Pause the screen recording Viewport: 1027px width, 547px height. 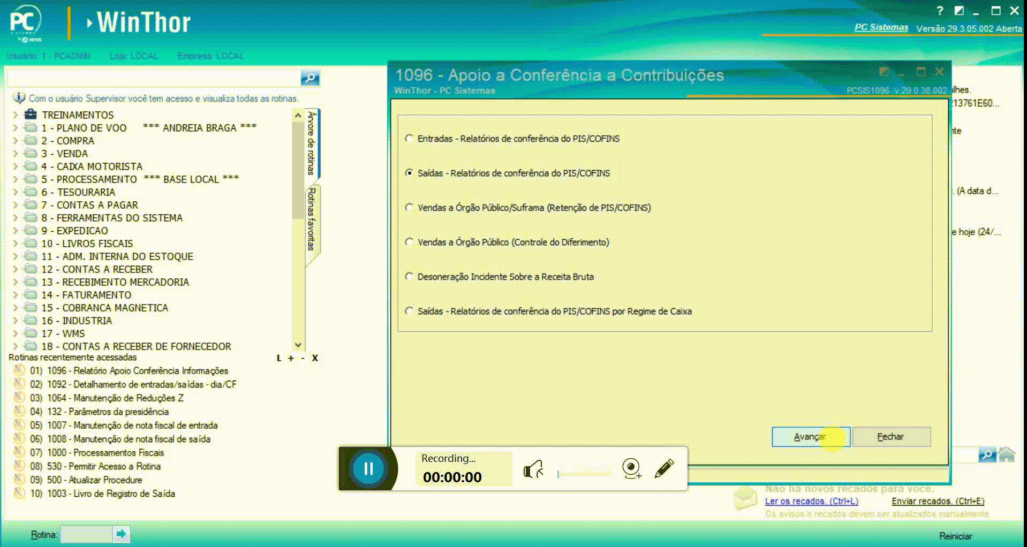click(x=368, y=469)
